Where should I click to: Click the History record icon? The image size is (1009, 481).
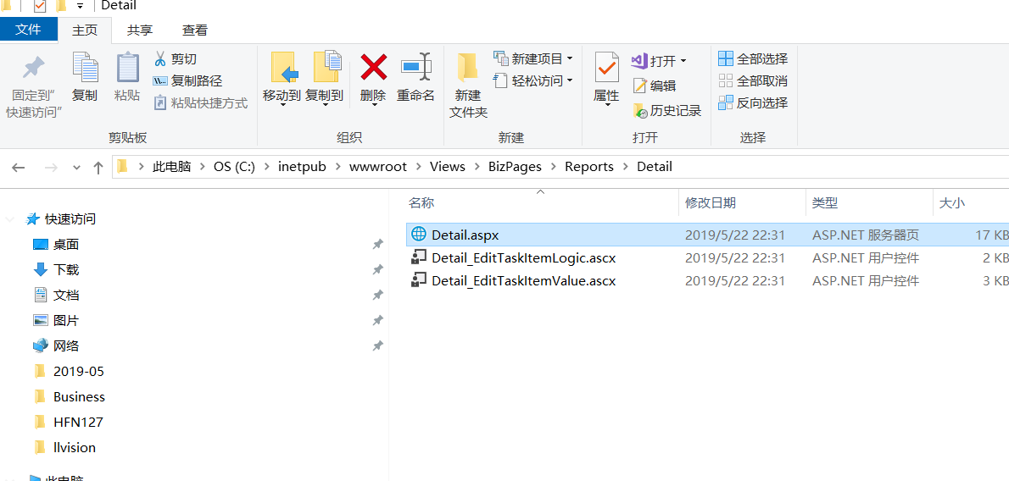coord(641,111)
